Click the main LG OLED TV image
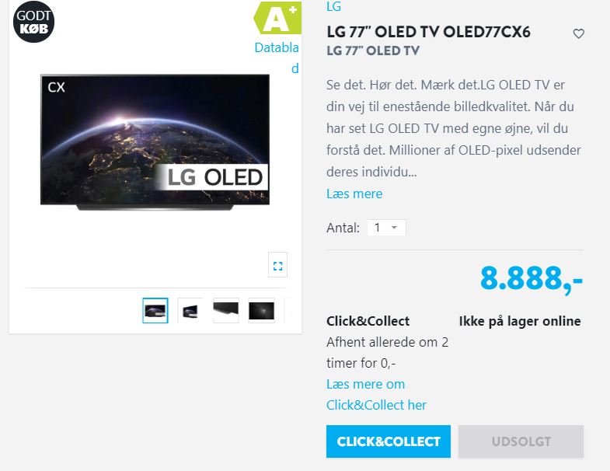 [x=155, y=142]
